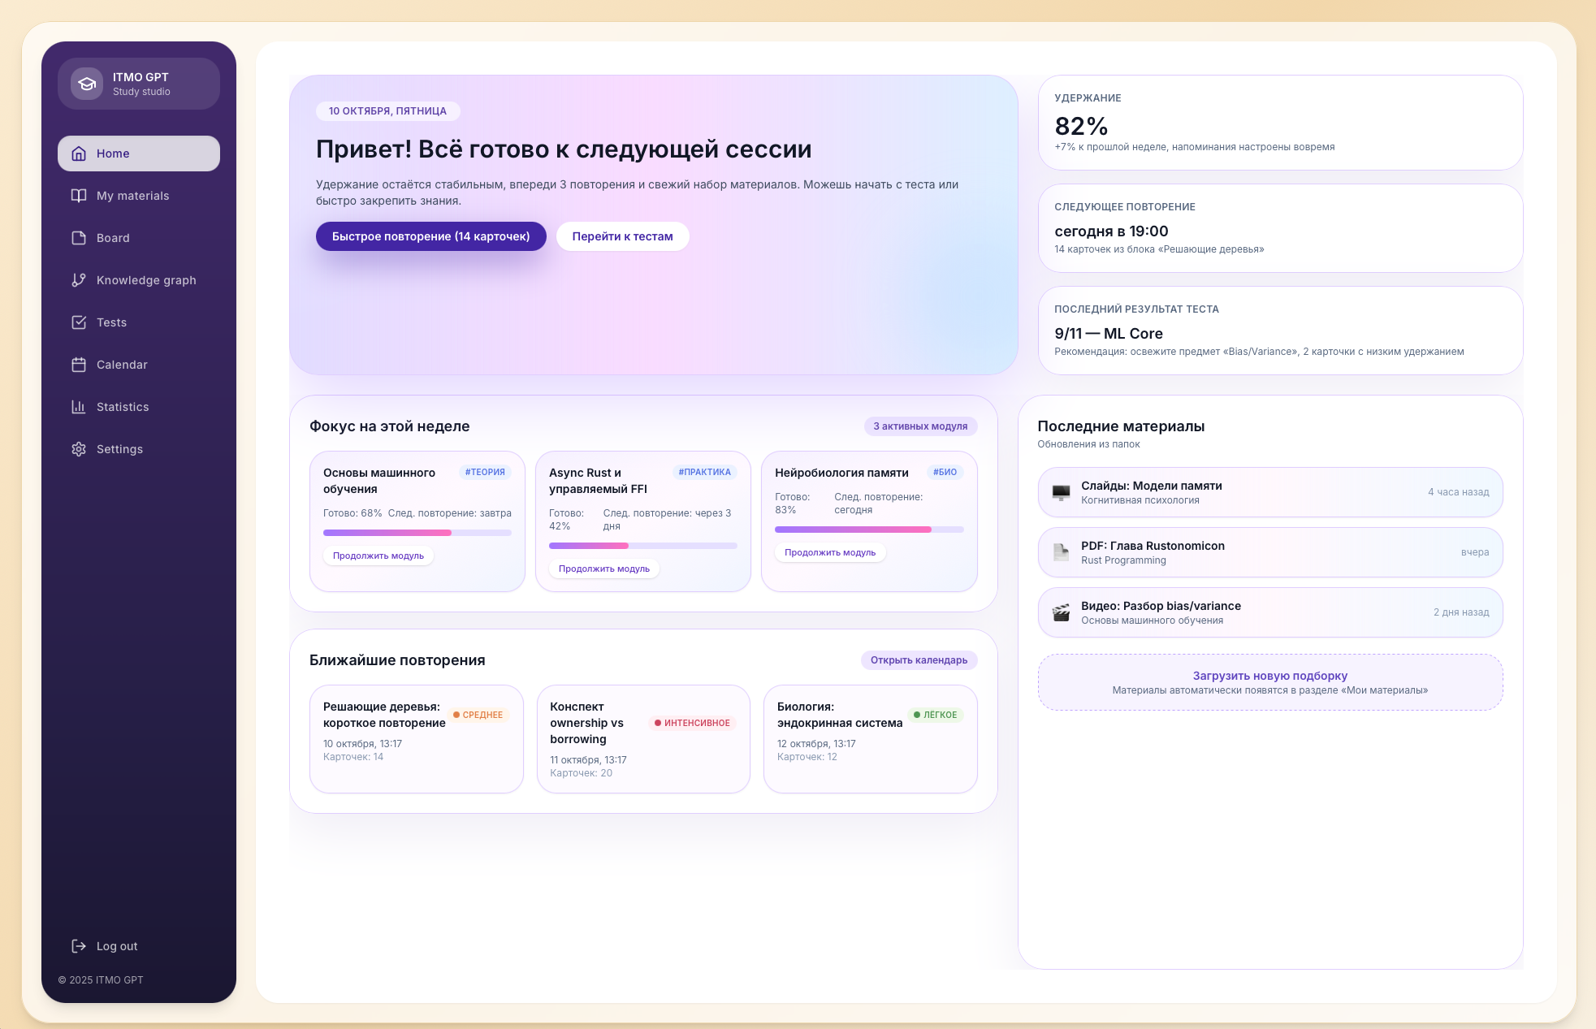Click the Board file icon

pyautogui.click(x=79, y=238)
